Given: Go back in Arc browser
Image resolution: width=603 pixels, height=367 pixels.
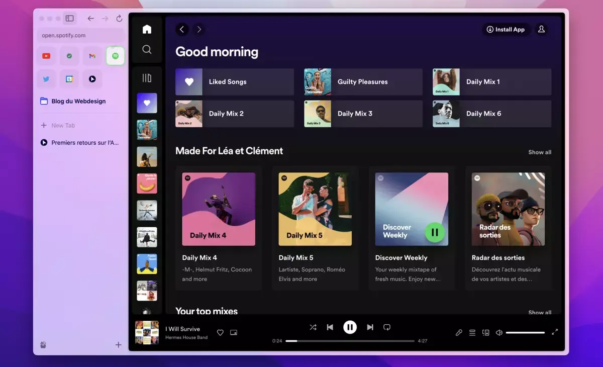Looking at the screenshot, I should (90, 19).
